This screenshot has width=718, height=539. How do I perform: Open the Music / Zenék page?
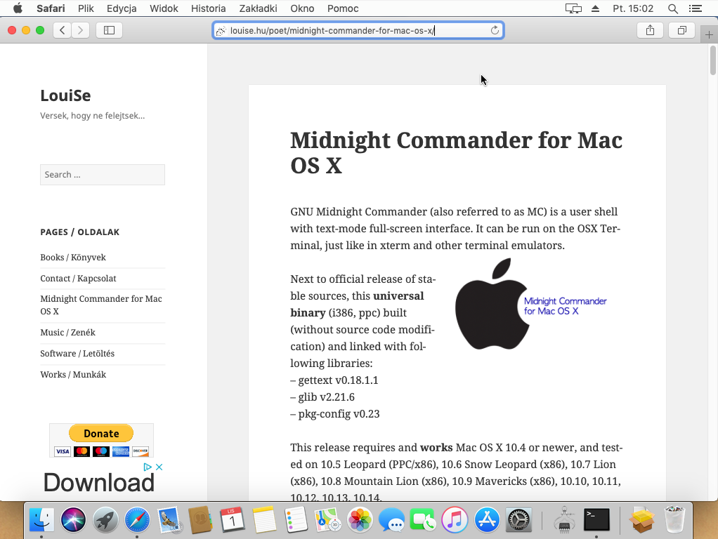(x=67, y=332)
